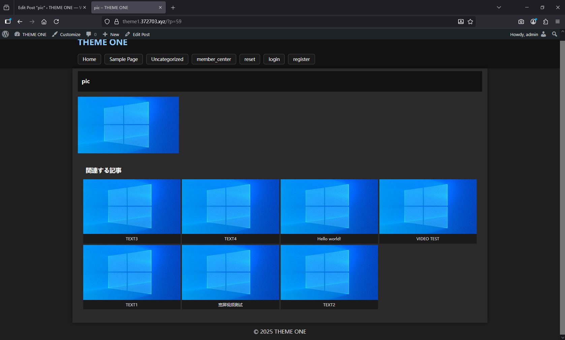Open the screenshot camera icon in toolbar
The image size is (565, 340).
point(521,22)
